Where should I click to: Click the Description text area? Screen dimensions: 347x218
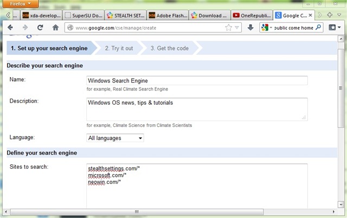[x=197, y=110]
